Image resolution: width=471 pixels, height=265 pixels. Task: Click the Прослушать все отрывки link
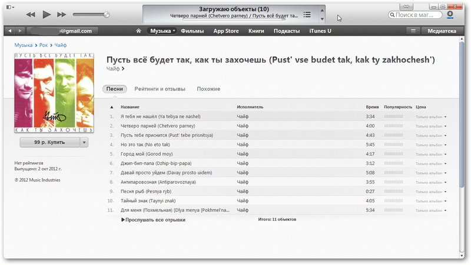(153, 220)
